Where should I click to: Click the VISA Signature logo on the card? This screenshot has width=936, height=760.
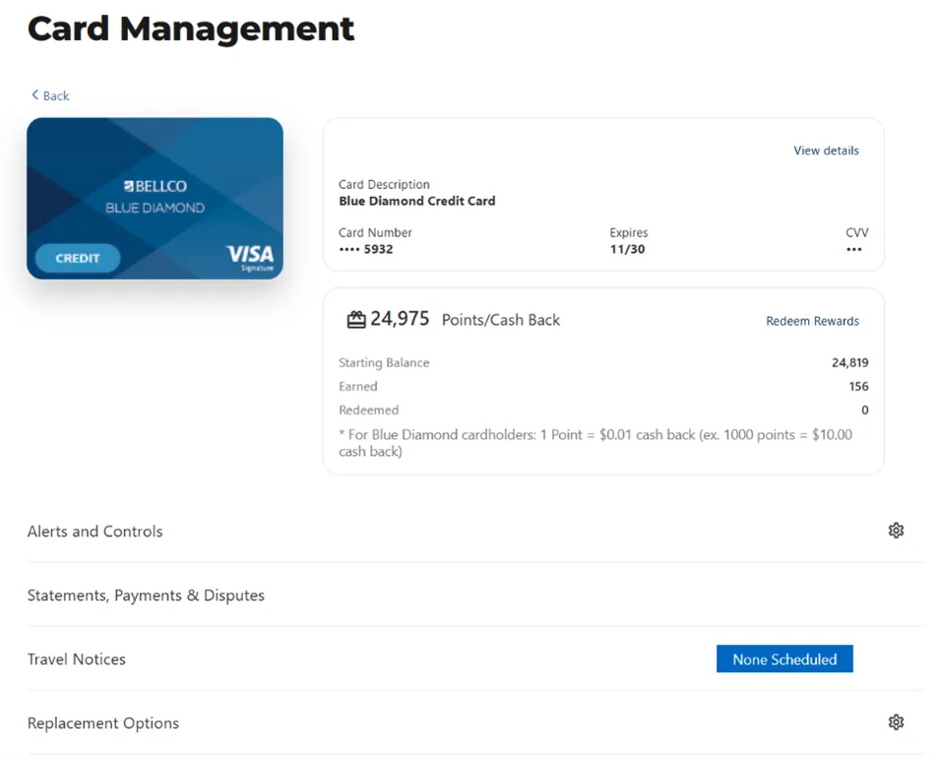(250, 258)
